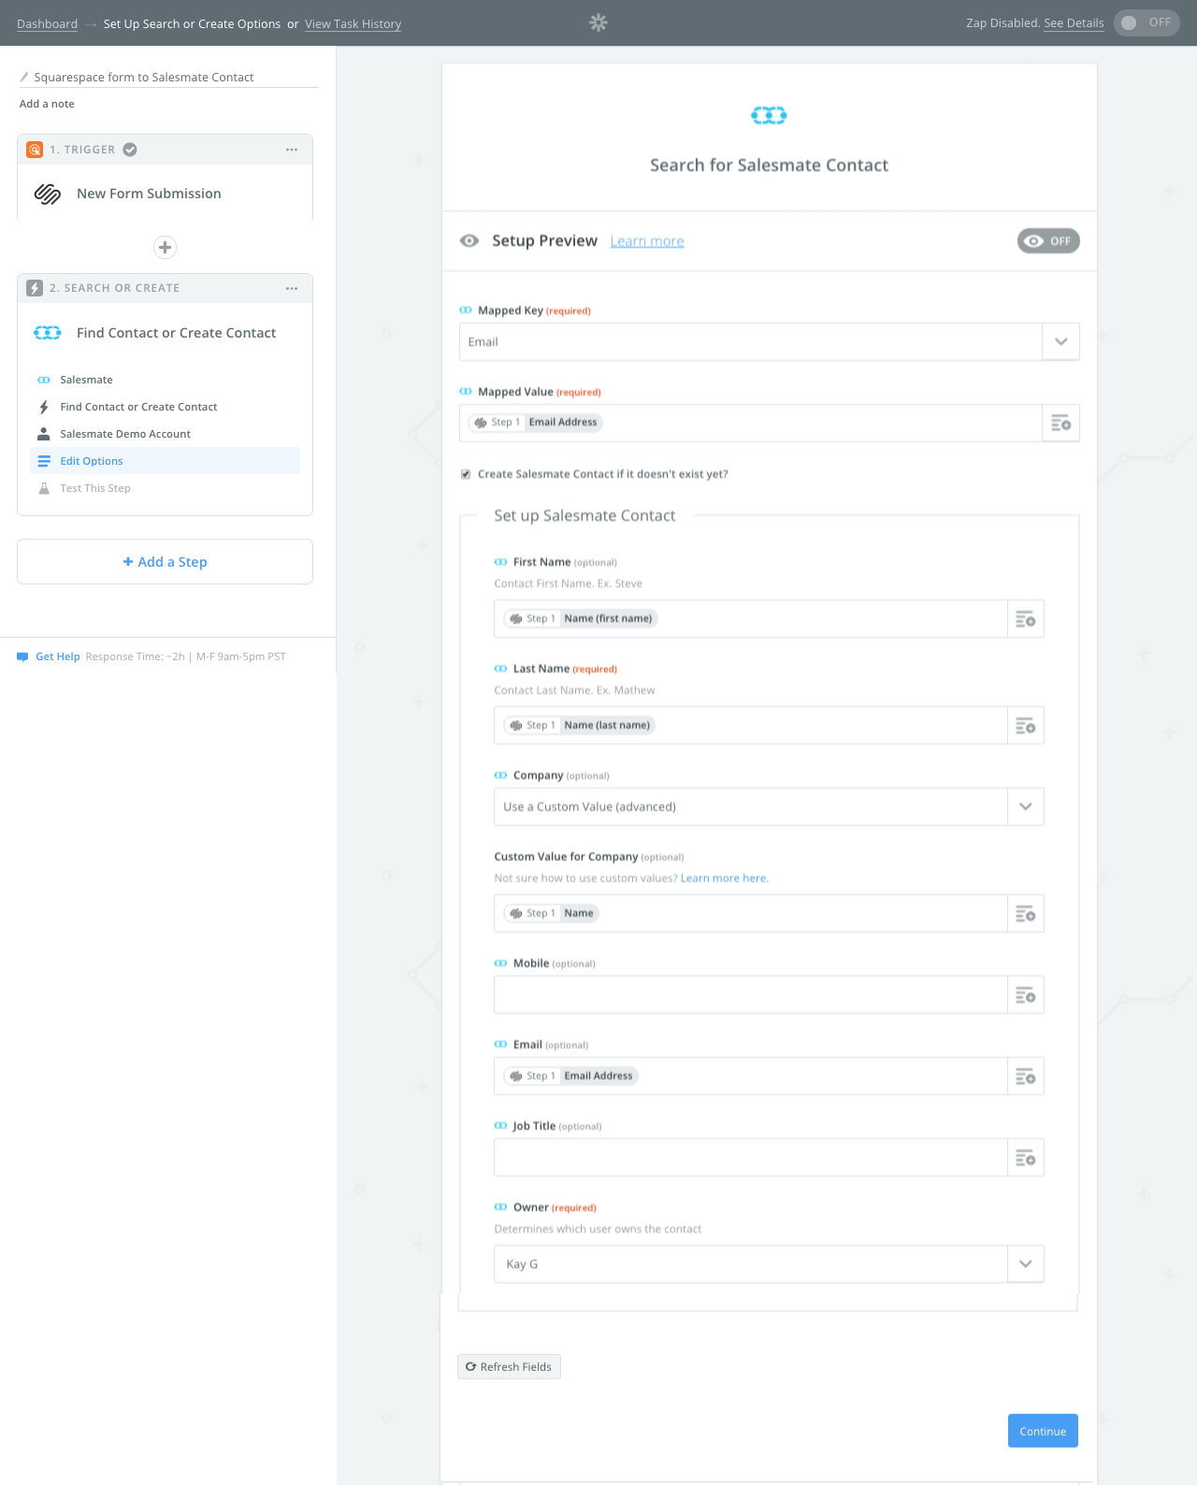The image size is (1197, 1485).
Task: Expand the Mapped Key dropdown
Action: pyautogui.click(x=1060, y=342)
